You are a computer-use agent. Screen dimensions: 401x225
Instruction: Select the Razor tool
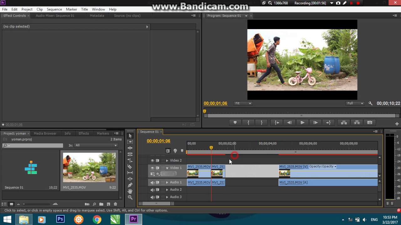(x=130, y=167)
